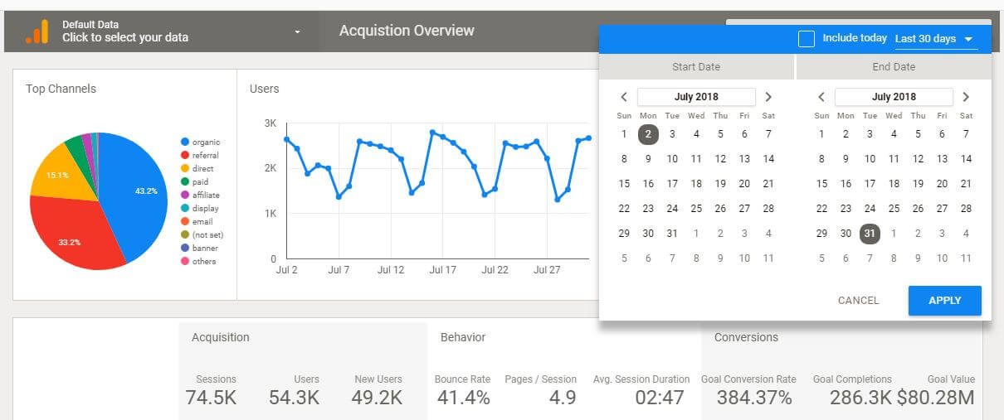Go to next month in End Date calendar
Viewport: 1004px width, 420px height.
(x=966, y=97)
